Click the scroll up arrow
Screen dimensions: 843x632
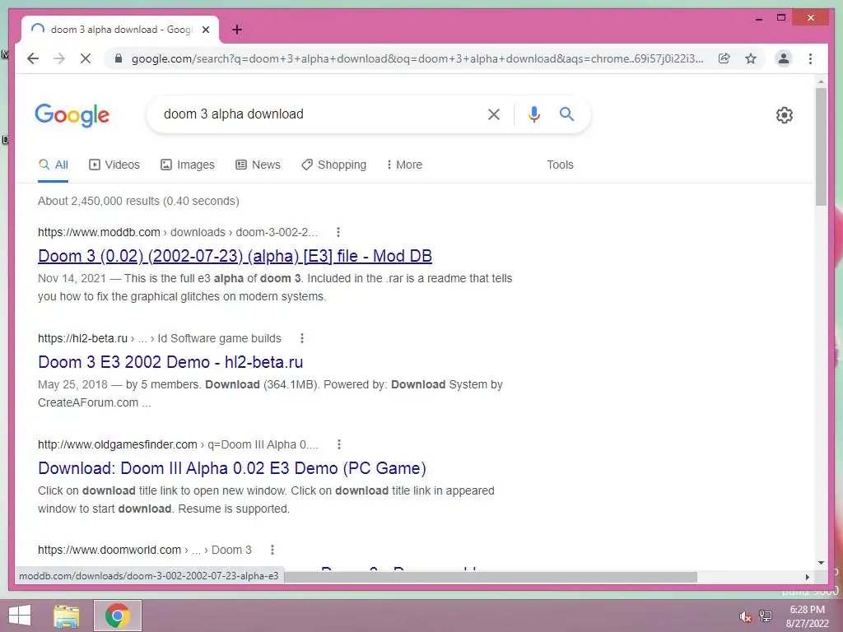(821, 81)
